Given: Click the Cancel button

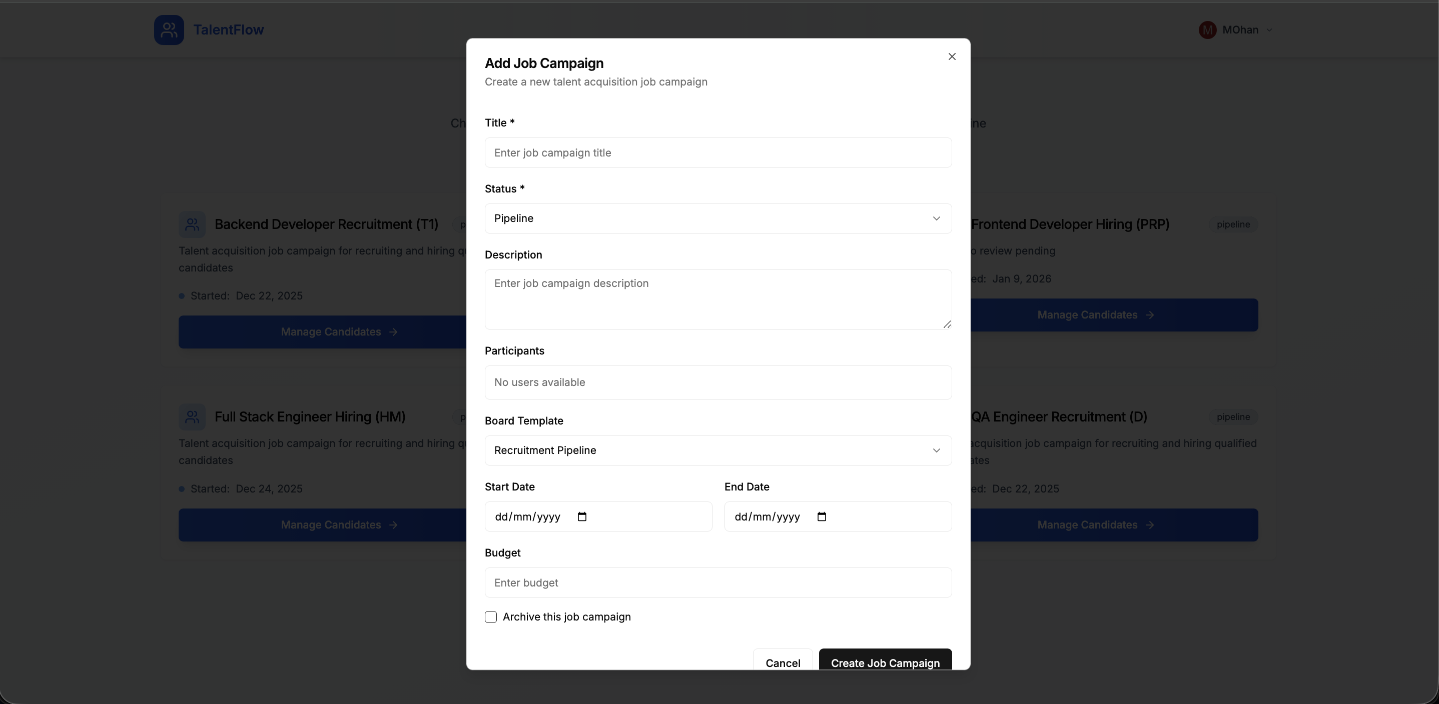Looking at the screenshot, I should [x=783, y=663].
